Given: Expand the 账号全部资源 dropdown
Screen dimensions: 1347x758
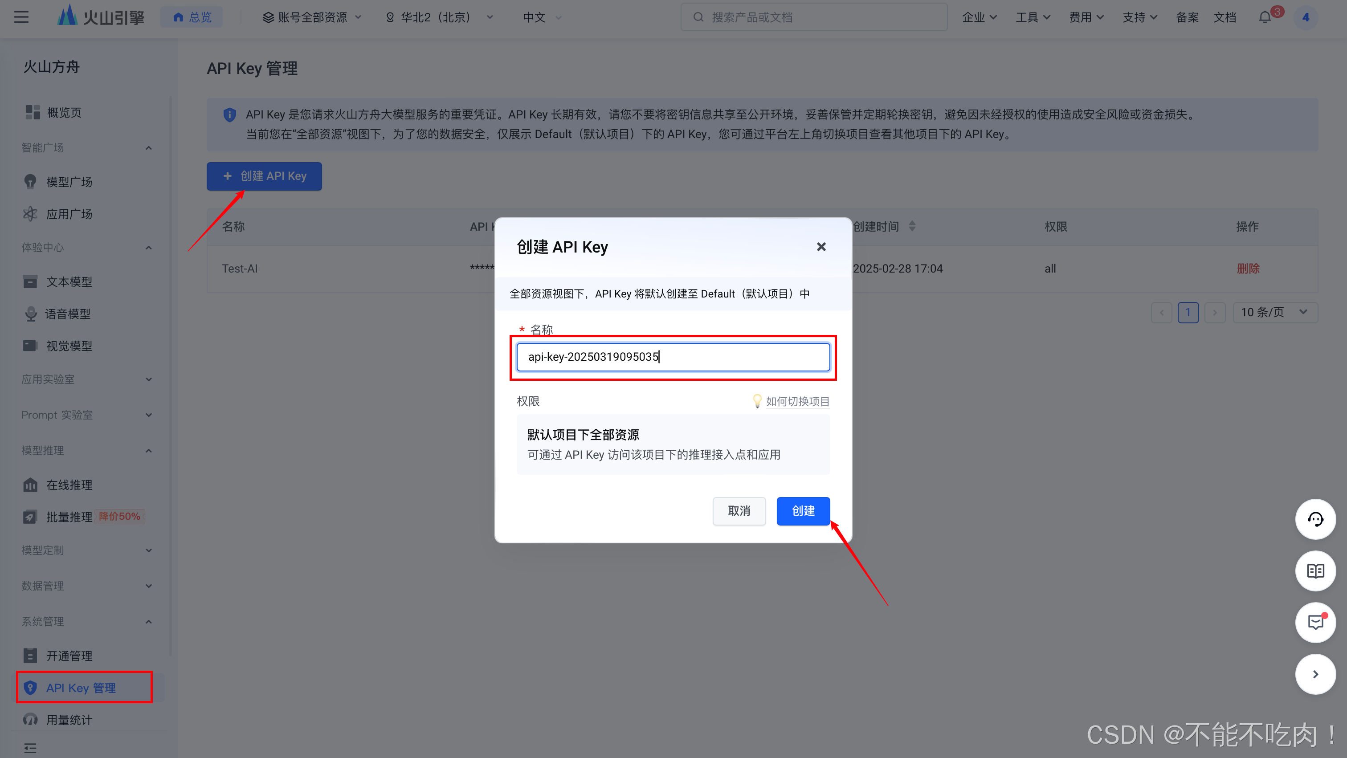Looking at the screenshot, I should 312,17.
